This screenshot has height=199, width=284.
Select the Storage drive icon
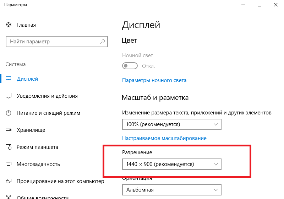9,130
